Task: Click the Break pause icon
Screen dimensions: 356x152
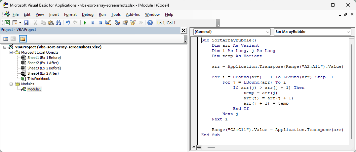Action: tap(93, 23)
